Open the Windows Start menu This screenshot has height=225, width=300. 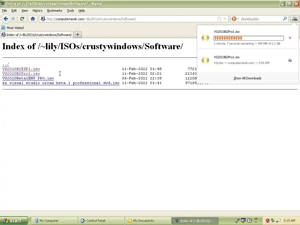pyautogui.click(x=14, y=221)
